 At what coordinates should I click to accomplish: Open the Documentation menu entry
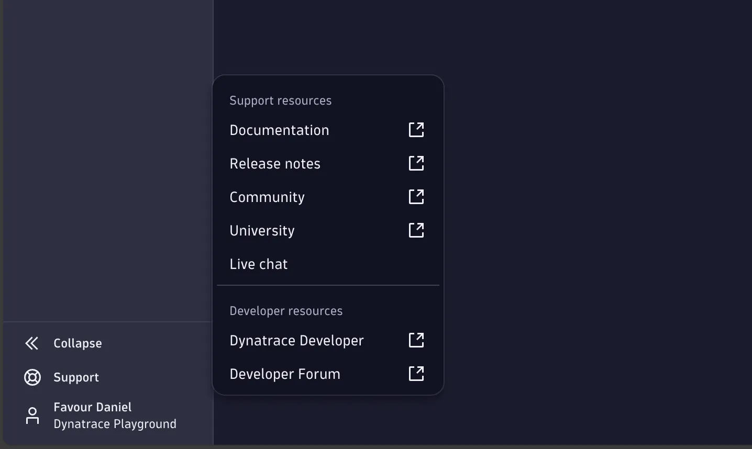pos(328,130)
